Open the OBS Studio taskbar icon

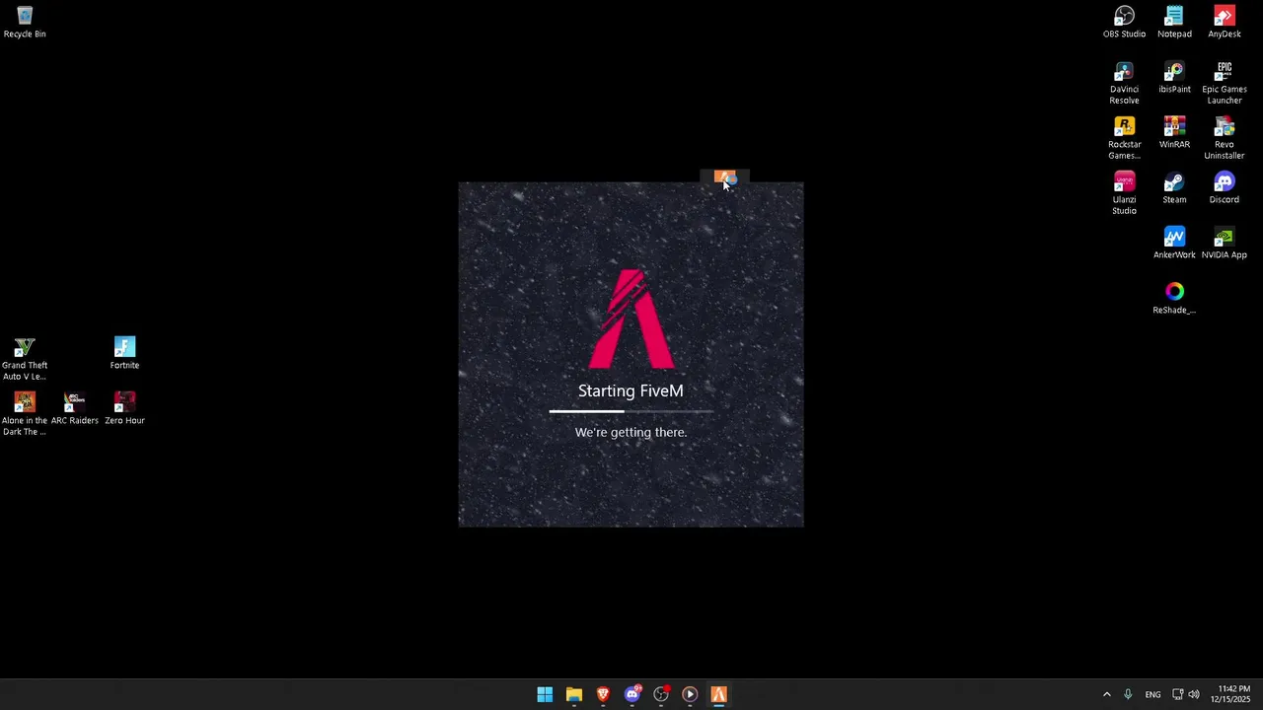pos(661,694)
